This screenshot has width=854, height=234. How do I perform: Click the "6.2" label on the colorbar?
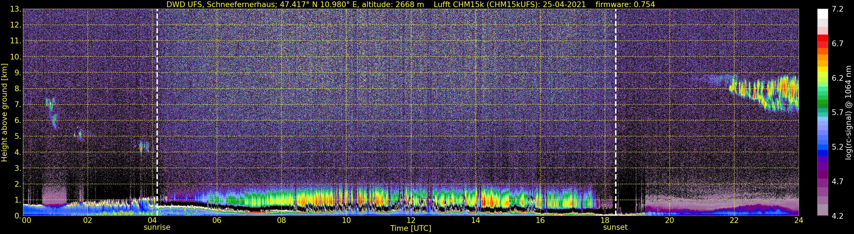(x=838, y=78)
